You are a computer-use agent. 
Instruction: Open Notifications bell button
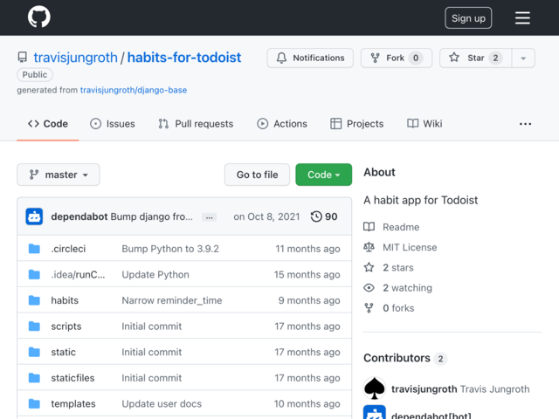tap(310, 58)
